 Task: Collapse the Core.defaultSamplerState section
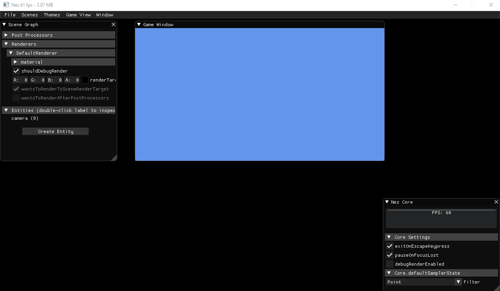click(x=389, y=273)
